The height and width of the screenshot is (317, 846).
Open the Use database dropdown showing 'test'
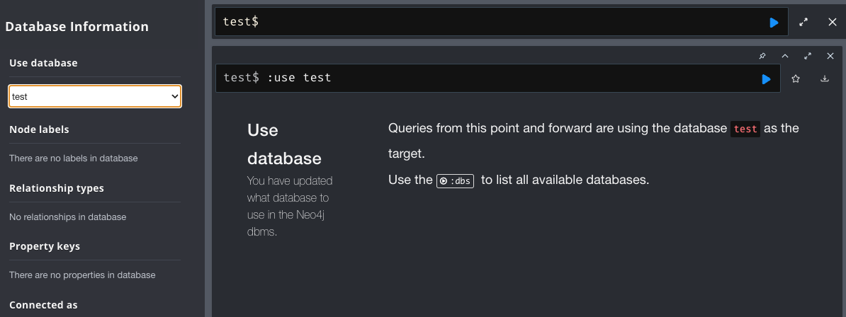coord(95,96)
